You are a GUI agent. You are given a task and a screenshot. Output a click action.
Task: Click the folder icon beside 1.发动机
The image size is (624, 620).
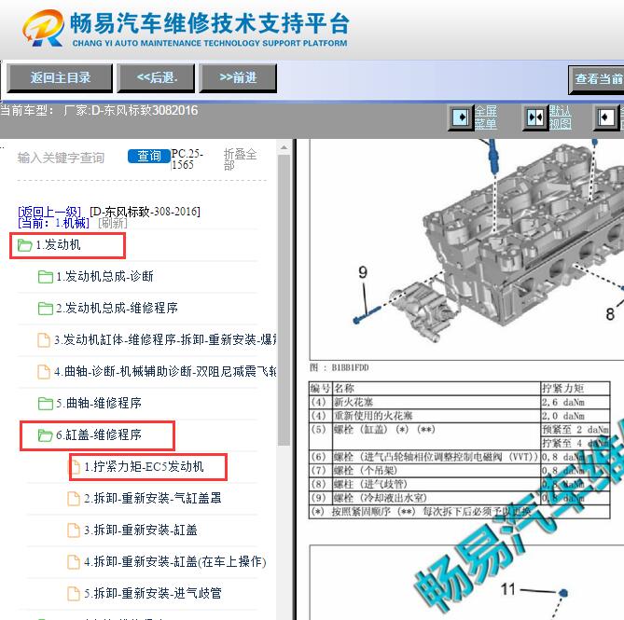(x=24, y=245)
